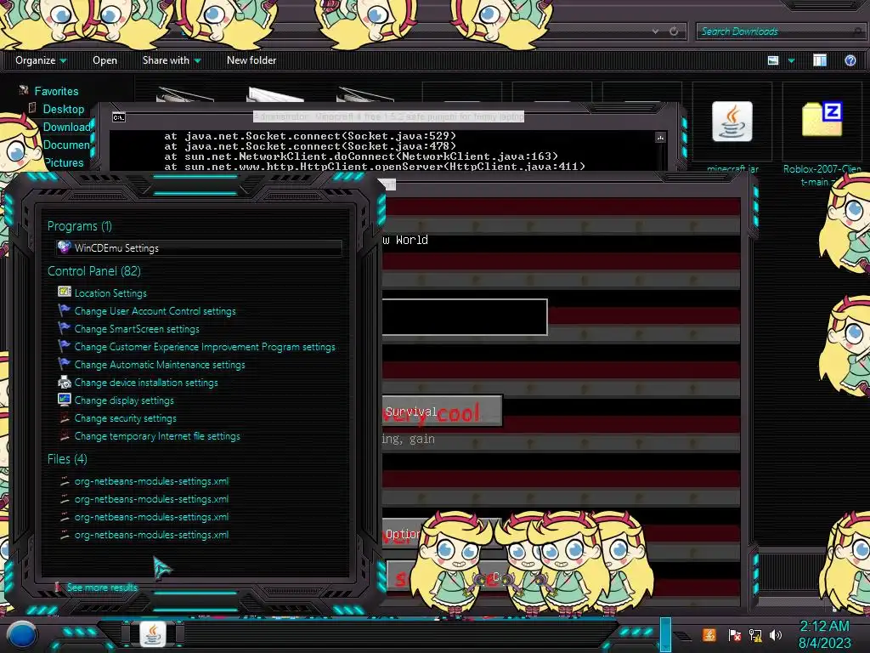870x653 pixels.
Task: Select the Roblox-2007-Client-main zip icon
Action: click(822, 119)
